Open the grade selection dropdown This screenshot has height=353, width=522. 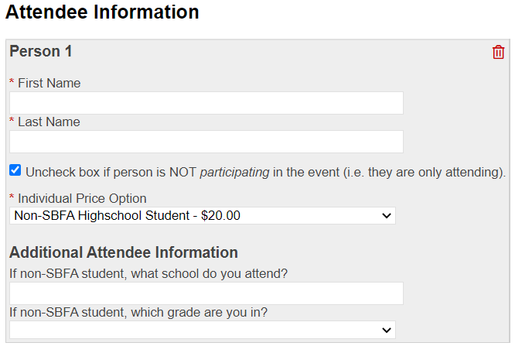203,330
